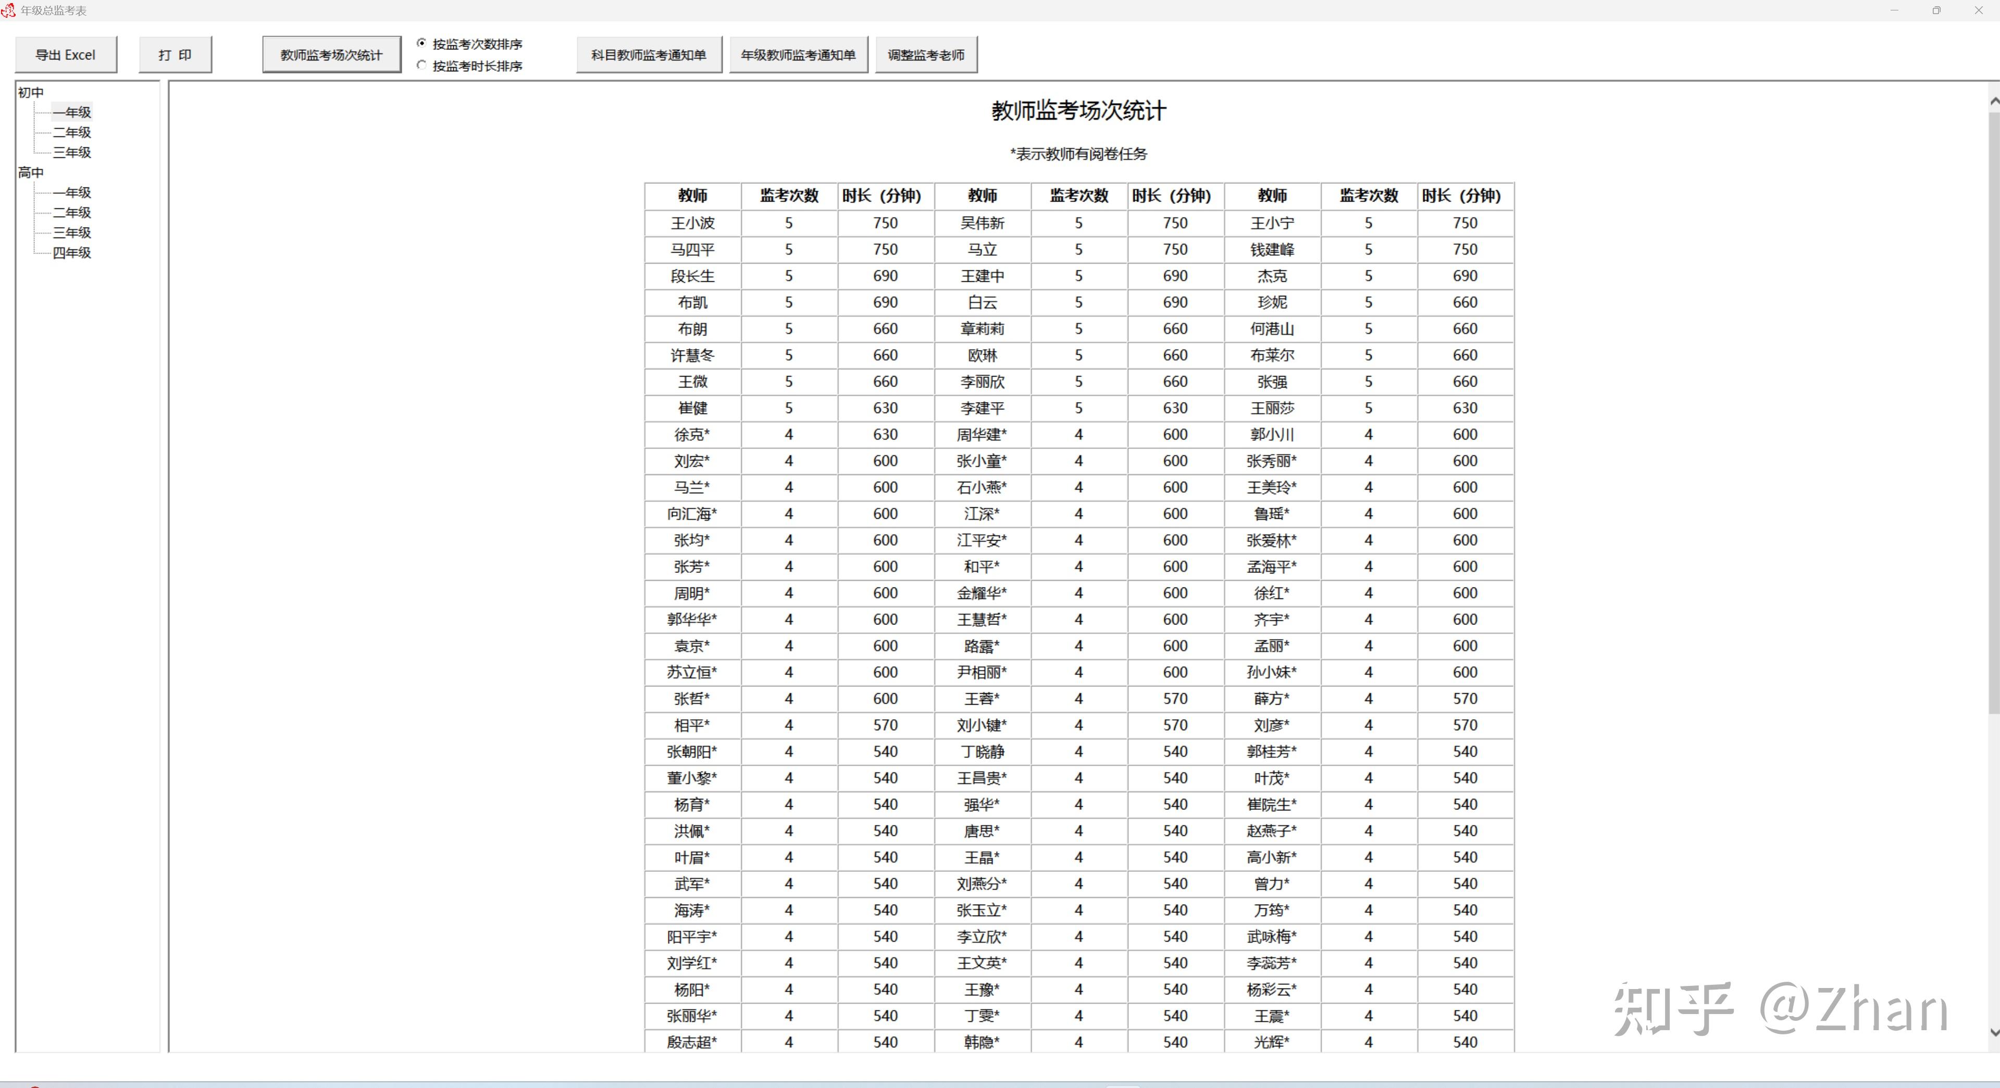Open 科目教师监考通知单
Image resolution: width=2000 pixels, height=1088 pixels.
click(648, 55)
